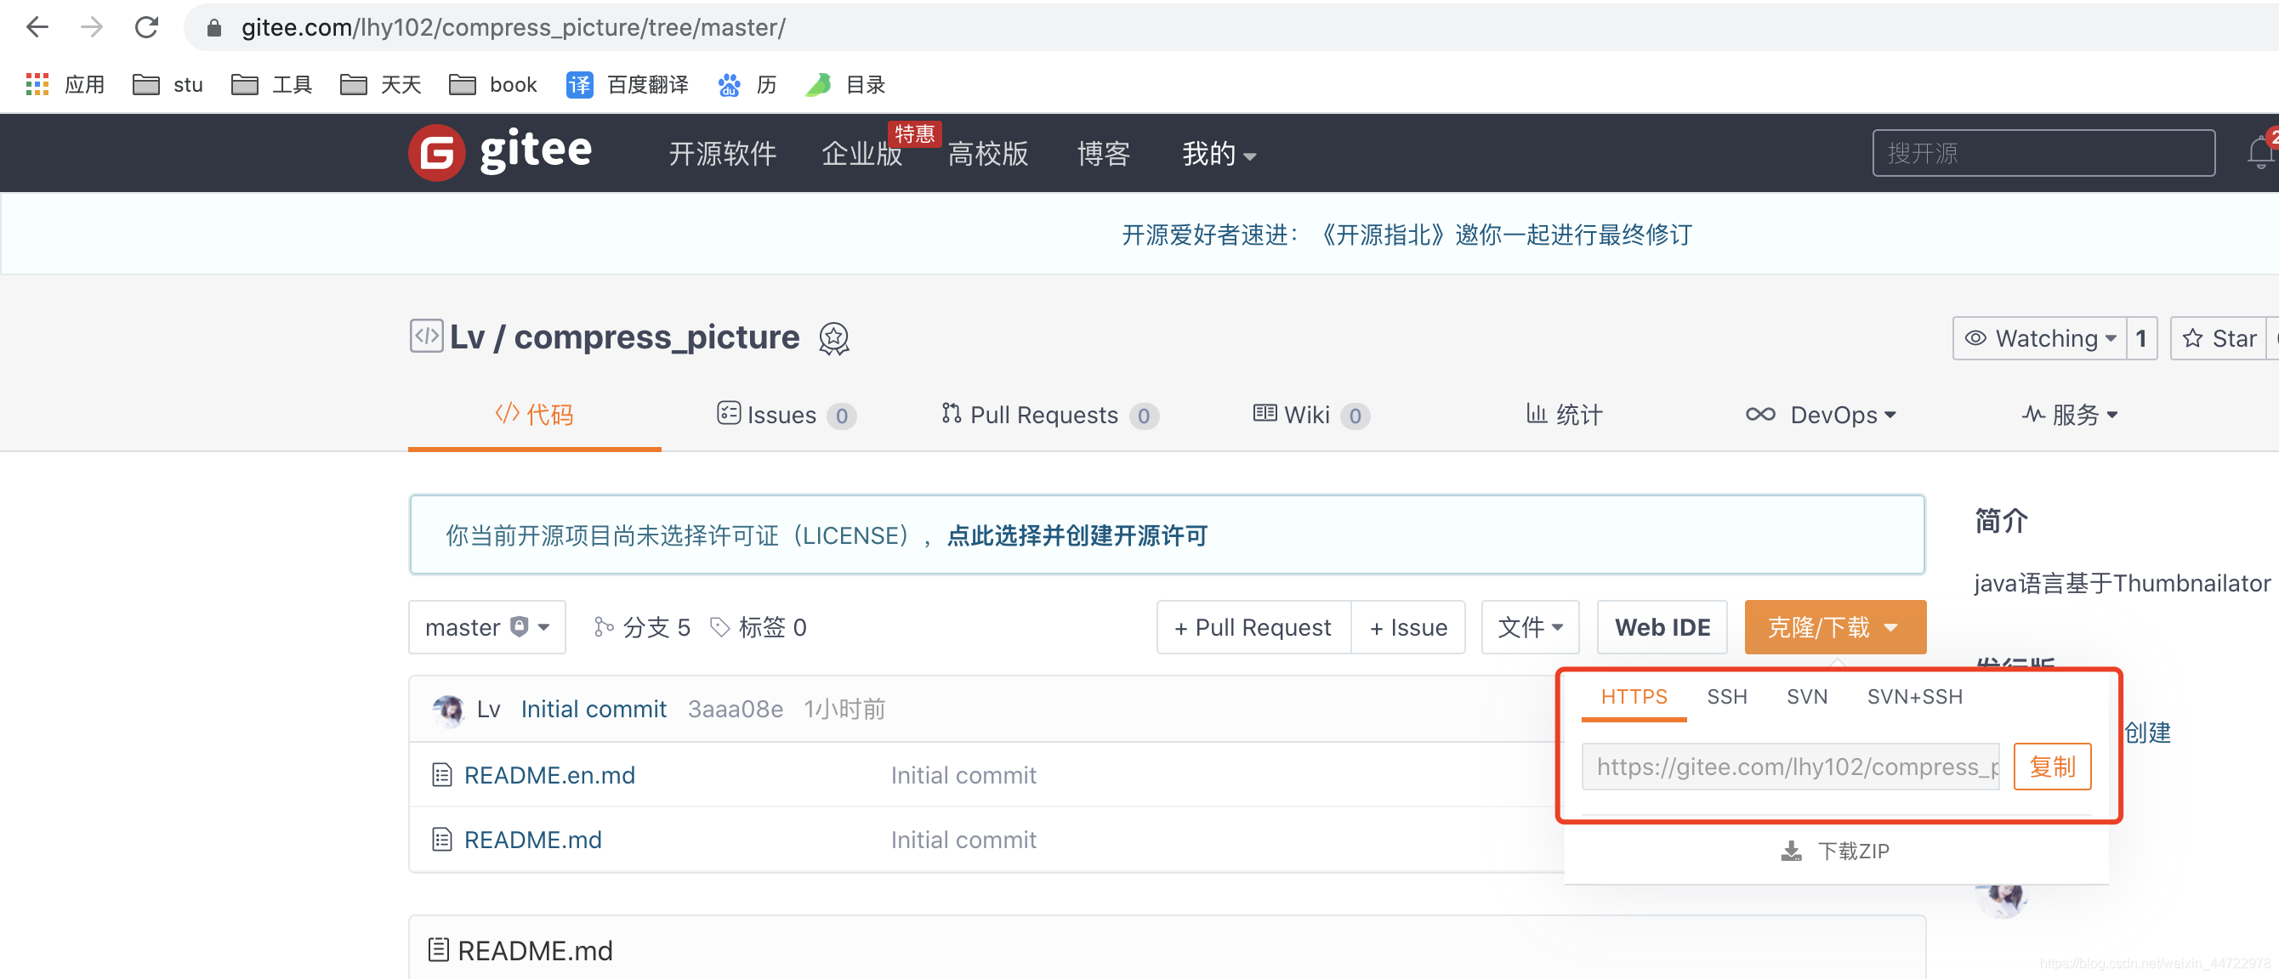Click Lv's avatar on the commit row

448,709
